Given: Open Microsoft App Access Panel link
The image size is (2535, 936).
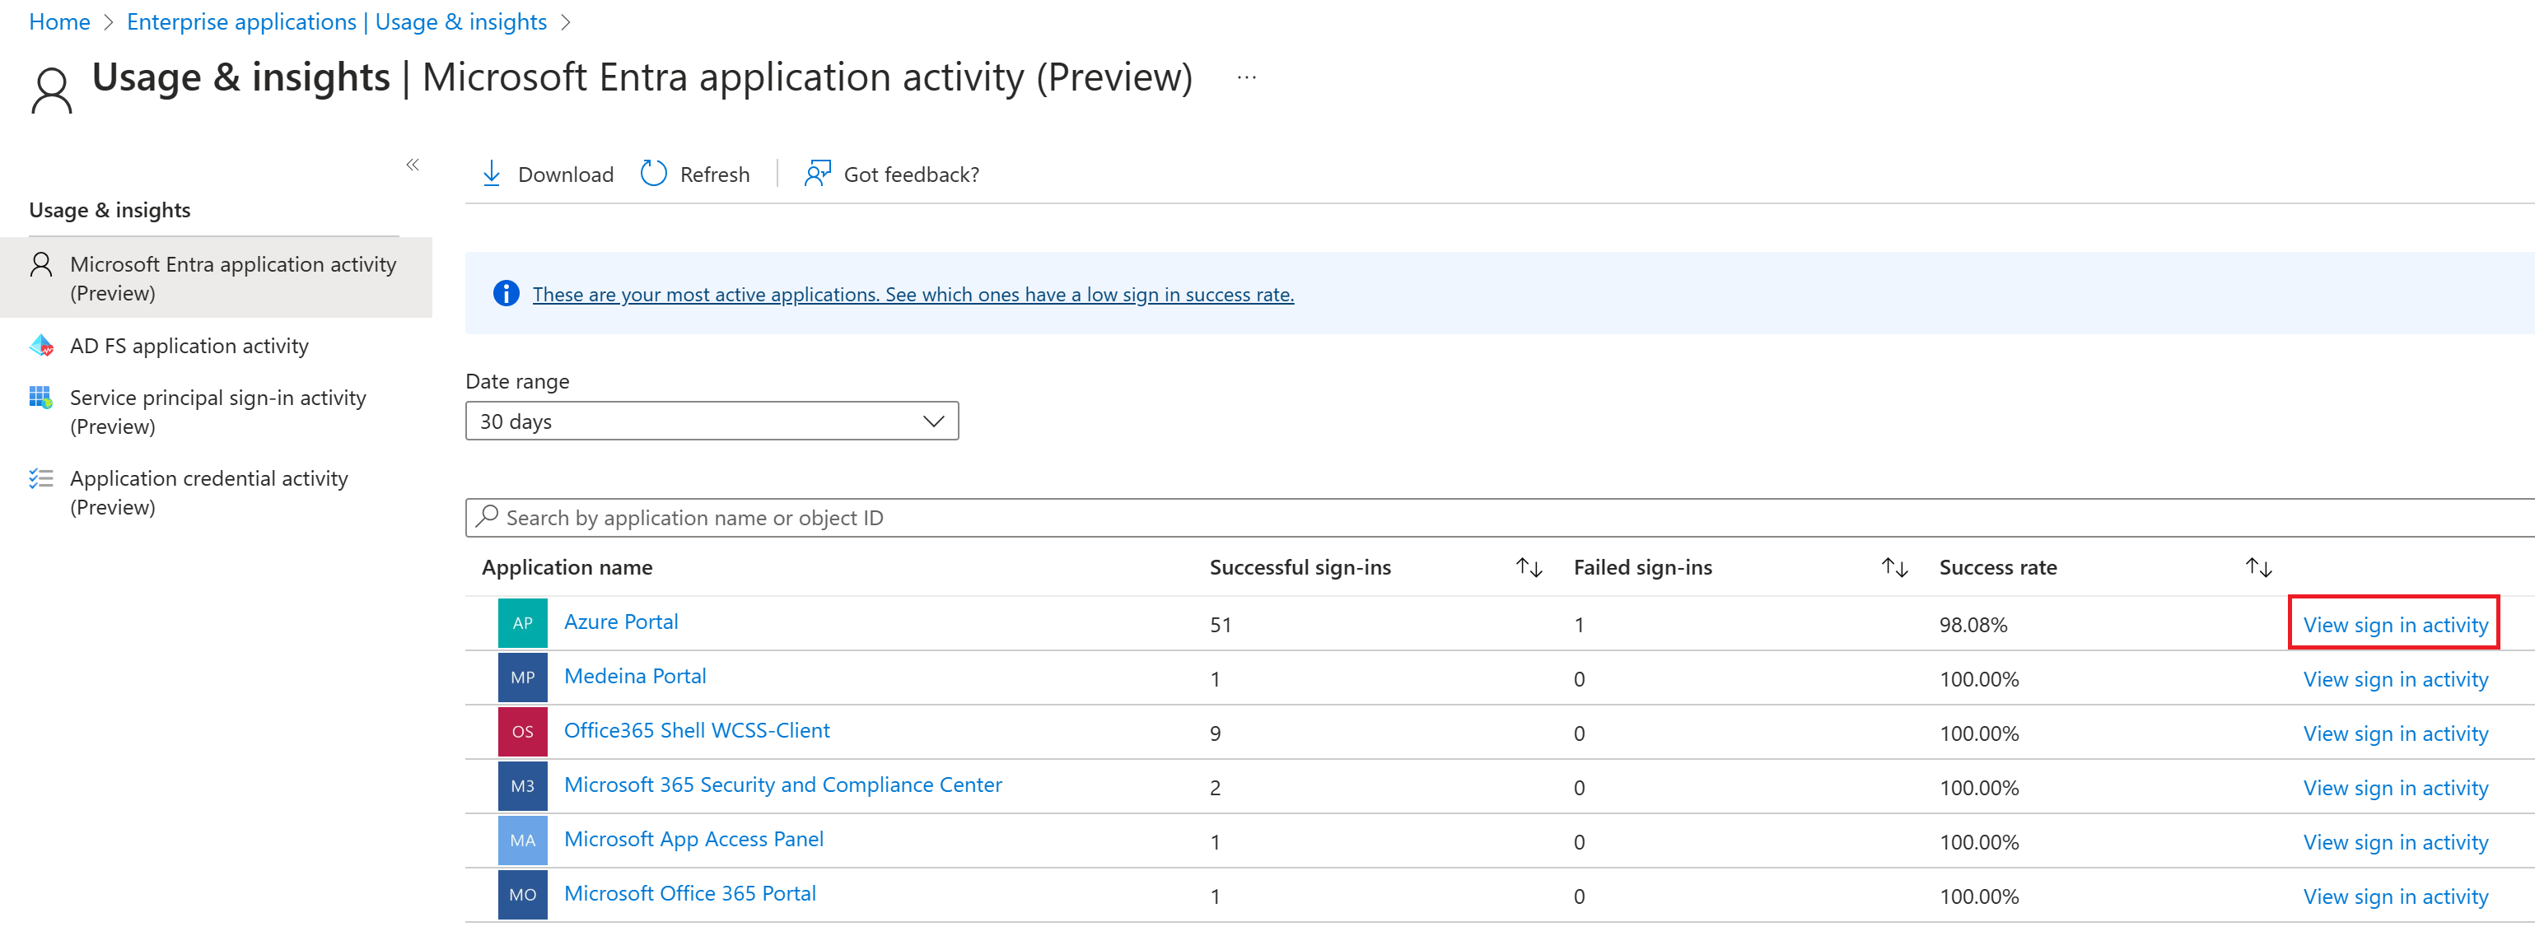Looking at the screenshot, I should click(x=693, y=839).
